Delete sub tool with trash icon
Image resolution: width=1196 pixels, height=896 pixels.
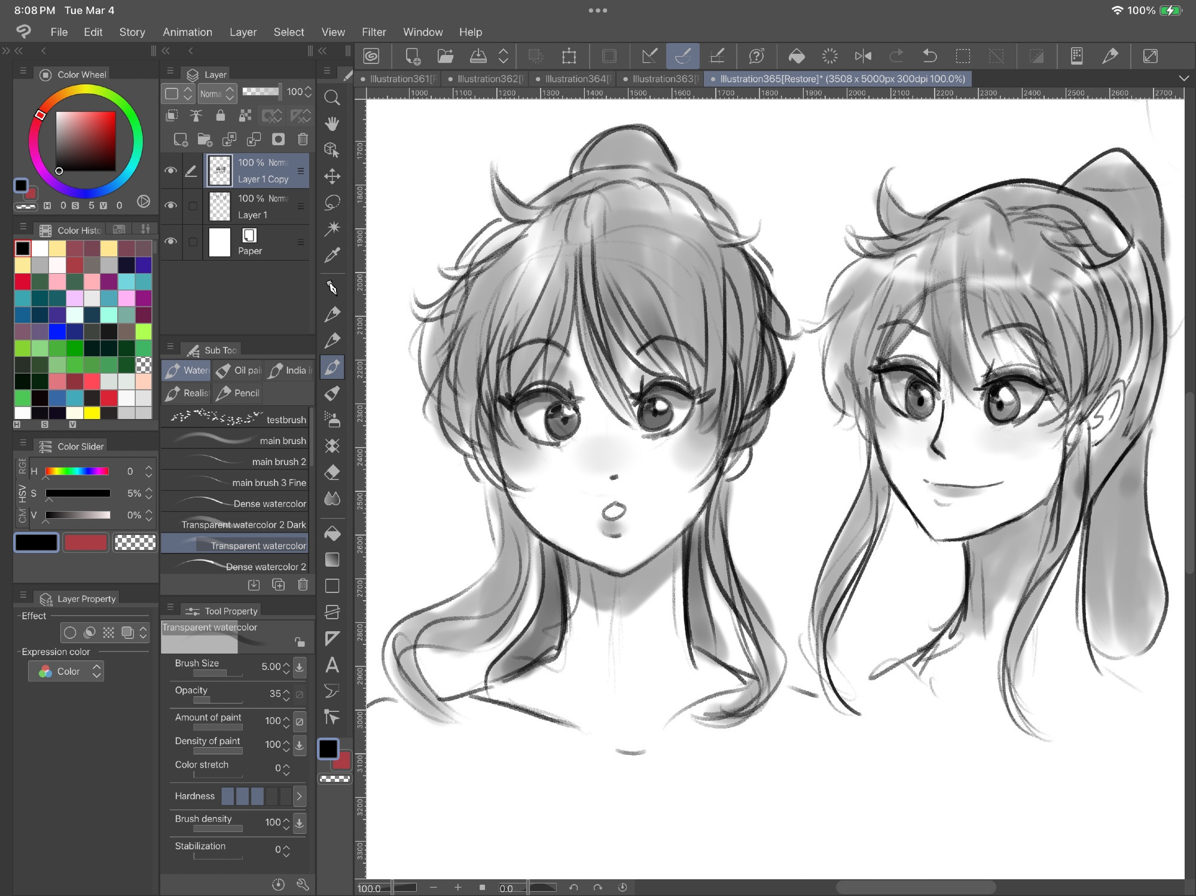303,585
